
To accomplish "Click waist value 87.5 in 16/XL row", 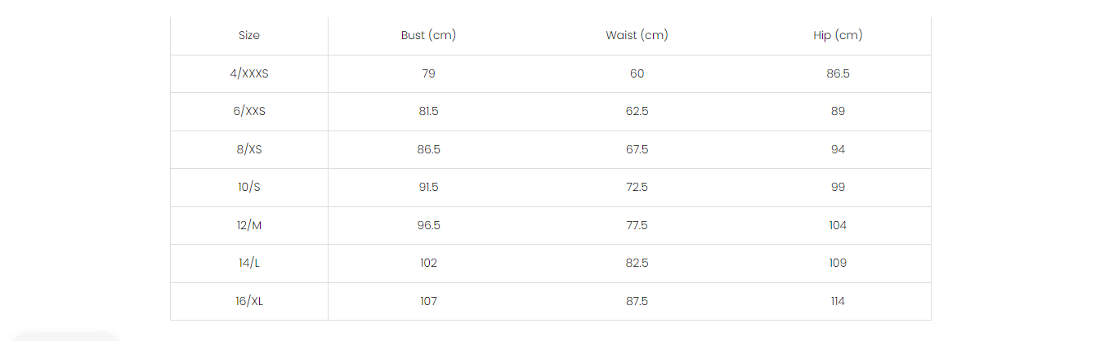I will tap(637, 301).
